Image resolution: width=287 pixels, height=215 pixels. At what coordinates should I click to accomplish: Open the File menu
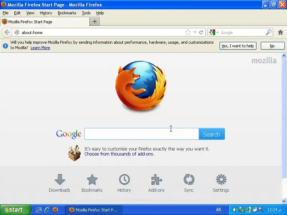(5, 13)
